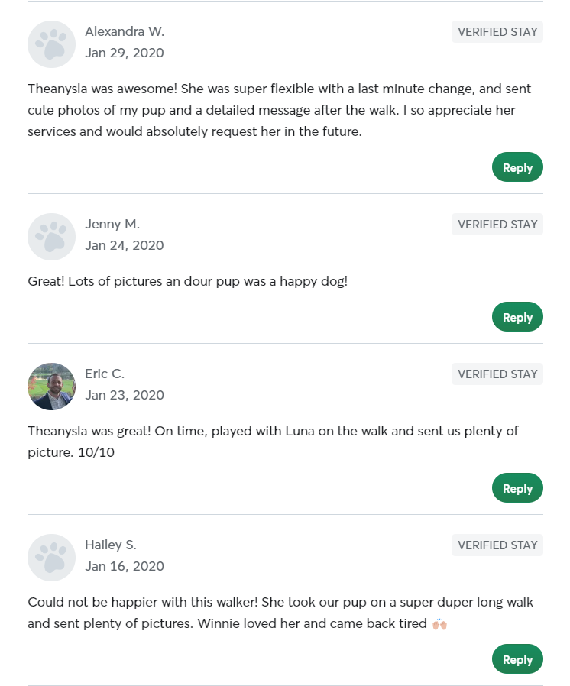
Task: Open Alexandra W.'s reviewer profile
Action: coord(125,31)
